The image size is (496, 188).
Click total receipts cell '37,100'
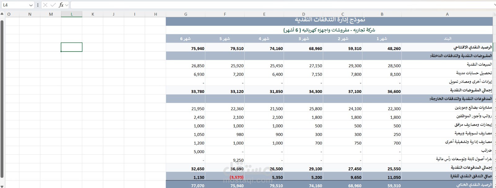coord(343,90)
